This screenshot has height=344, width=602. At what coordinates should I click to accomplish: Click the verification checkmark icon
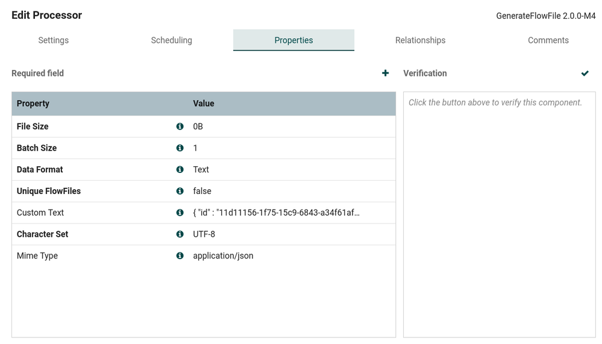click(x=585, y=73)
